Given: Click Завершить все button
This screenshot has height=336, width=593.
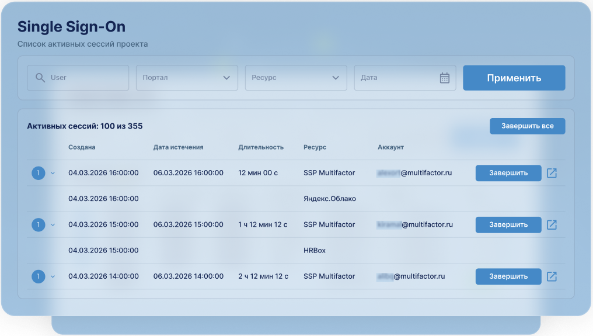Looking at the screenshot, I should pyautogui.click(x=527, y=126).
